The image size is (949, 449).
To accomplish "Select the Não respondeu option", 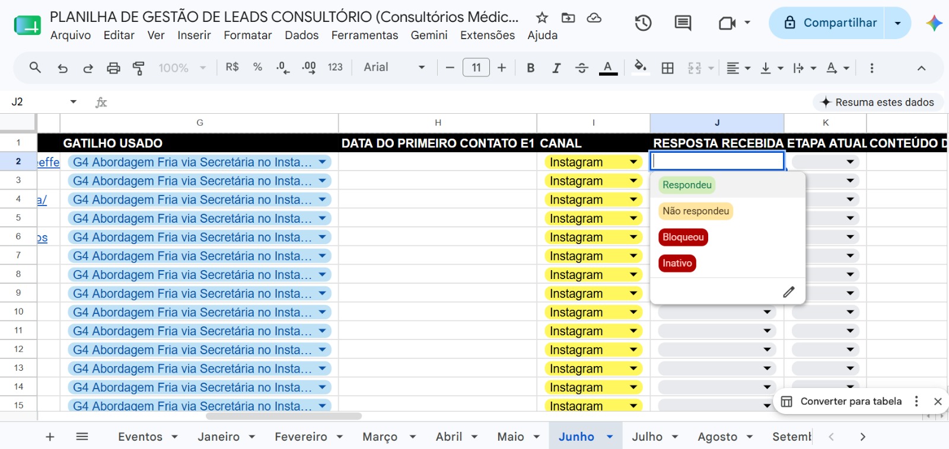I will click(x=696, y=211).
